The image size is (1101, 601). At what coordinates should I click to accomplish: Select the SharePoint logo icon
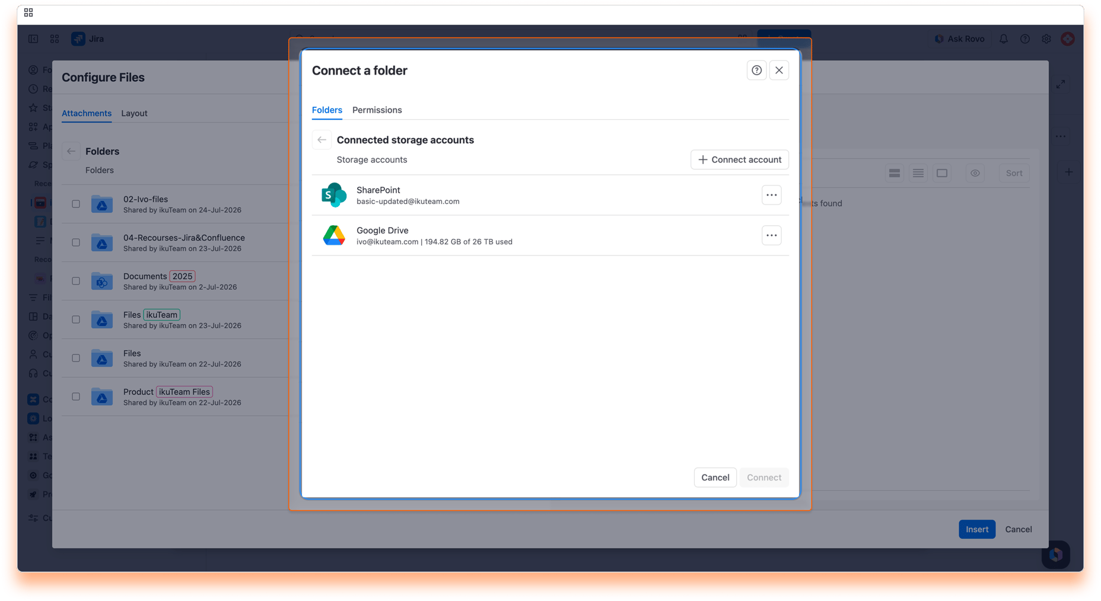click(334, 195)
